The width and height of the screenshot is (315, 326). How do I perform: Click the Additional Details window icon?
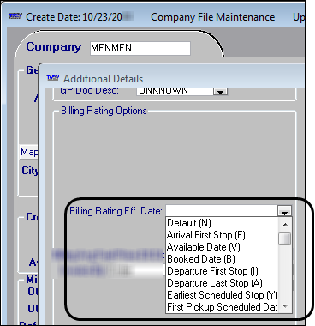pyautogui.click(x=53, y=78)
